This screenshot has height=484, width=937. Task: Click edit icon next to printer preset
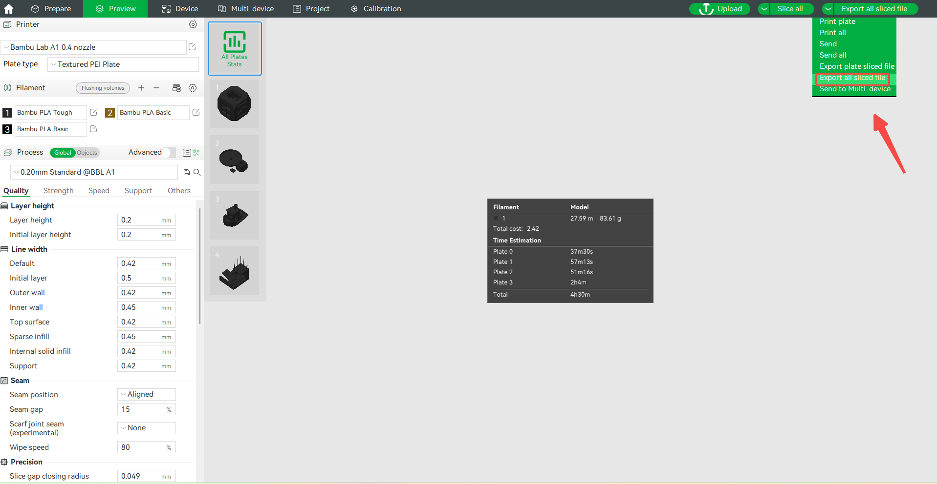[192, 47]
